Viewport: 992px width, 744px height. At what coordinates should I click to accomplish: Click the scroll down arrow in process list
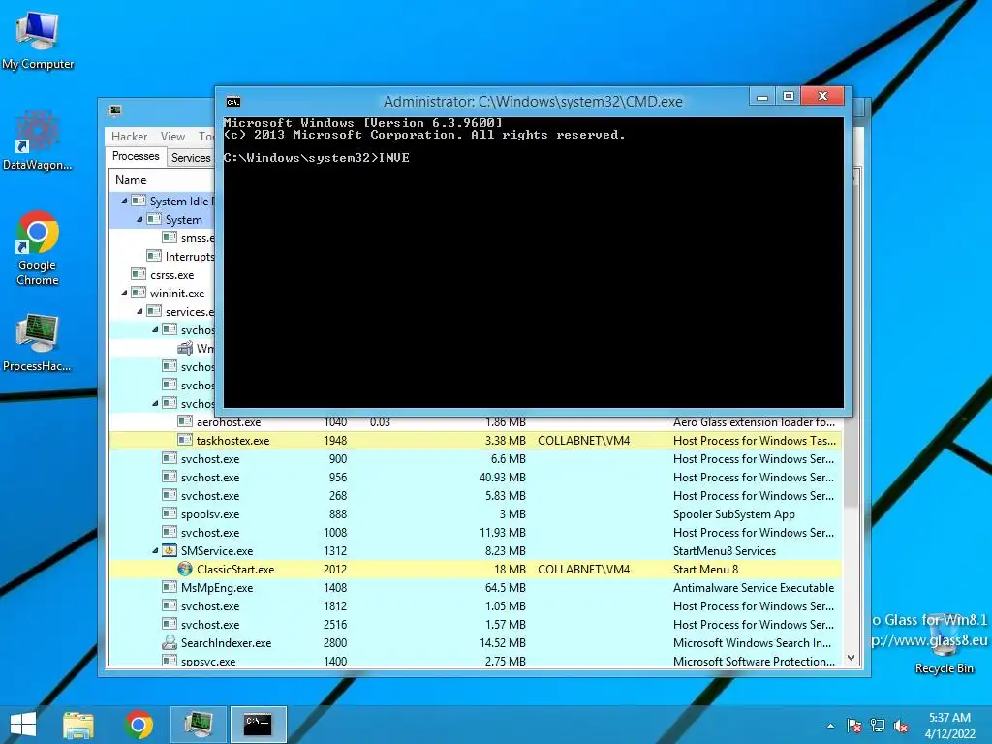[x=851, y=658]
